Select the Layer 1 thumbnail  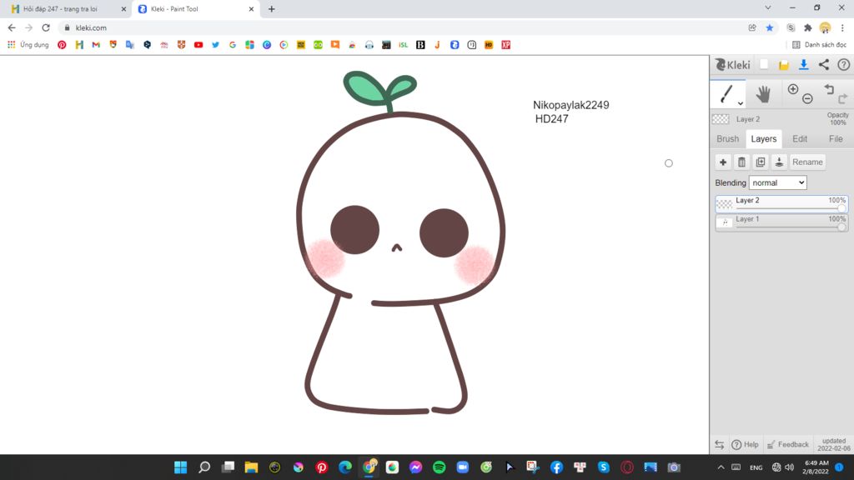click(x=725, y=222)
